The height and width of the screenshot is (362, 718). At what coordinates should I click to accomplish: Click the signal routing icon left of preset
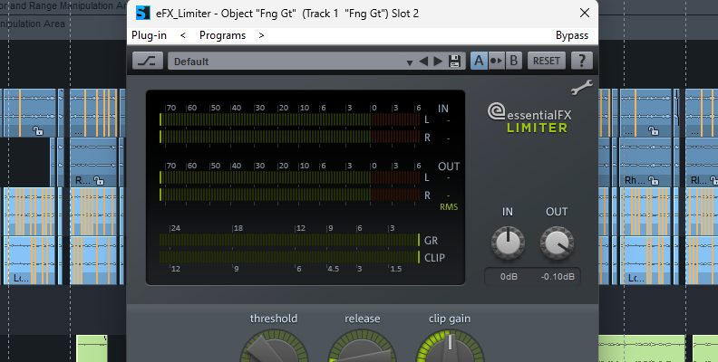(x=147, y=61)
